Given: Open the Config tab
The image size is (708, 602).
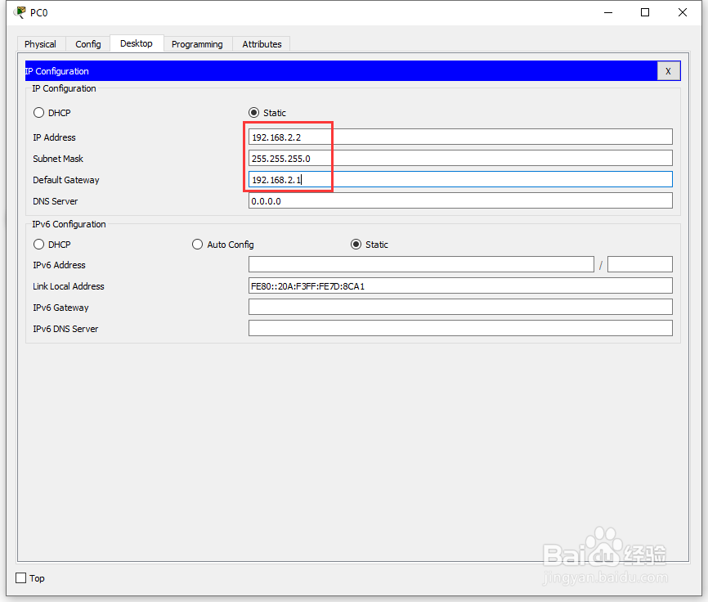Looking at the screenshot, I should (x=88, y=44).
